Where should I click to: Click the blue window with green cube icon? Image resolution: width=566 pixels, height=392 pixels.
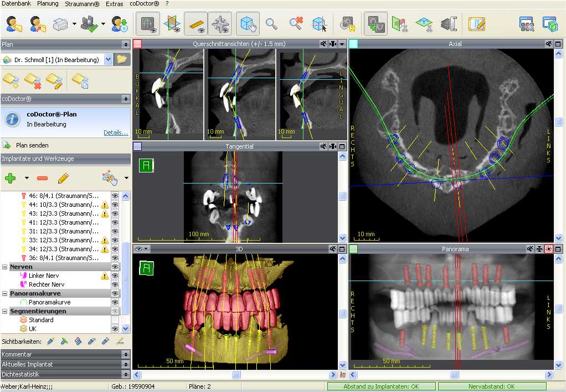tap(550, 24)
